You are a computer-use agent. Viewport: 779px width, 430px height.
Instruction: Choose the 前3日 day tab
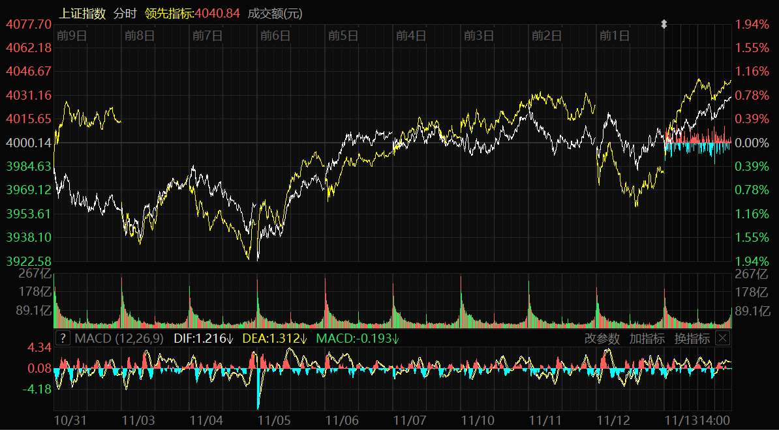[x=479, y=36]
